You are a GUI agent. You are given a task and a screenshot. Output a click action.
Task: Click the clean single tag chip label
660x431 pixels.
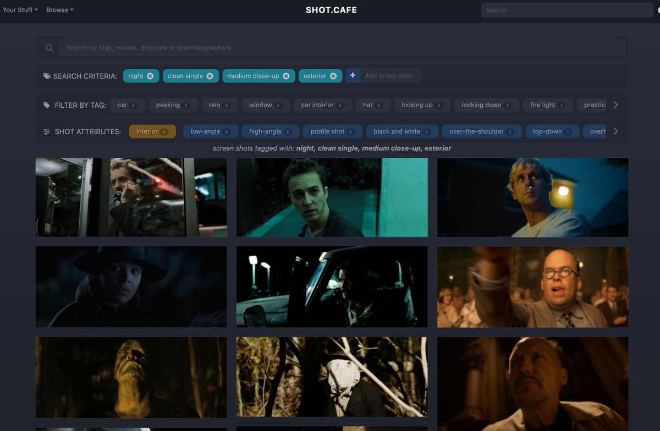185,76
